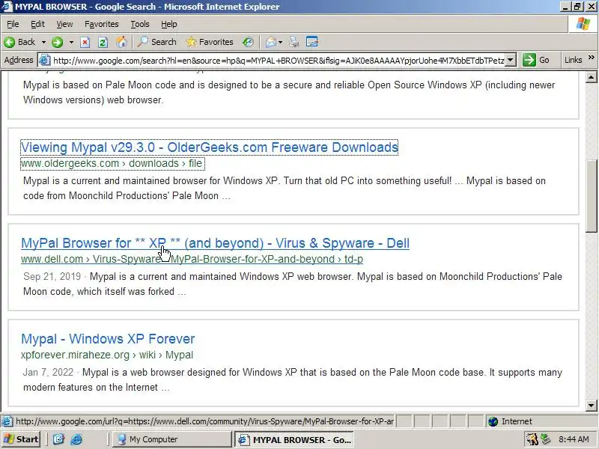Open the Favorites menu

[x=102, y=24]
